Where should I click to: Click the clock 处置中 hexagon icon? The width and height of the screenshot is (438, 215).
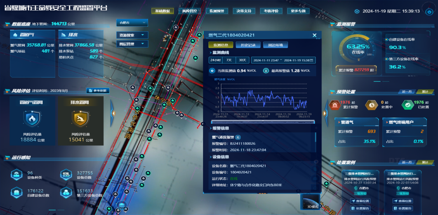371,105
